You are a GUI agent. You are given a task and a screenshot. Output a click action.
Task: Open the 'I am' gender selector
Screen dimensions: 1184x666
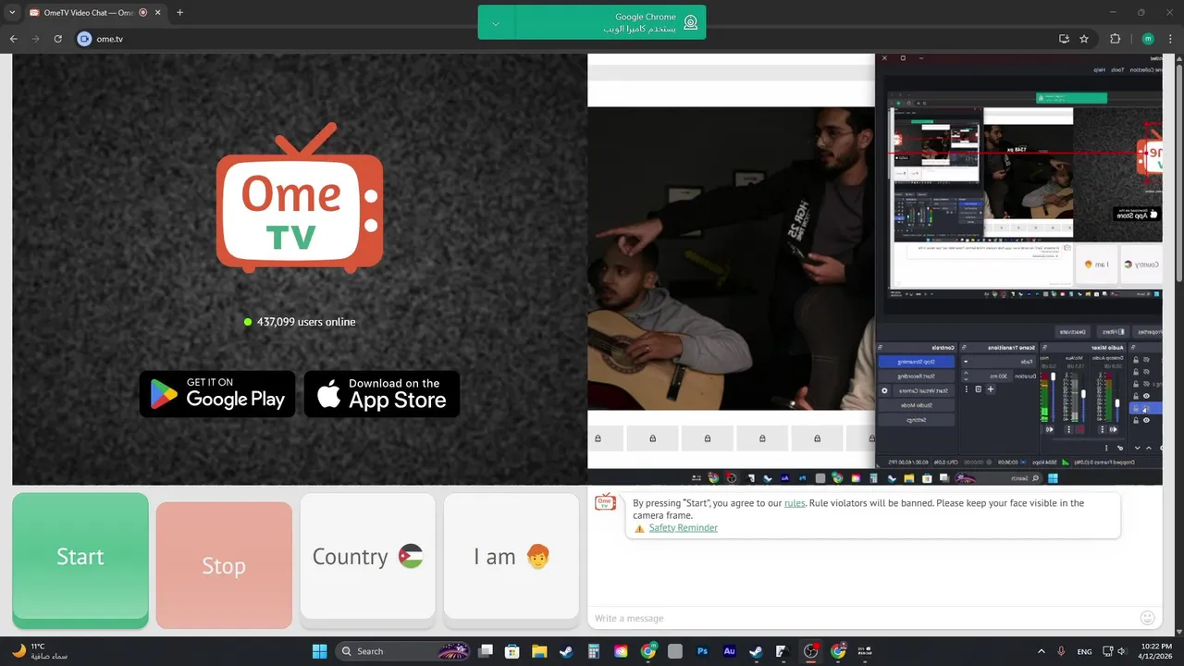512,557
